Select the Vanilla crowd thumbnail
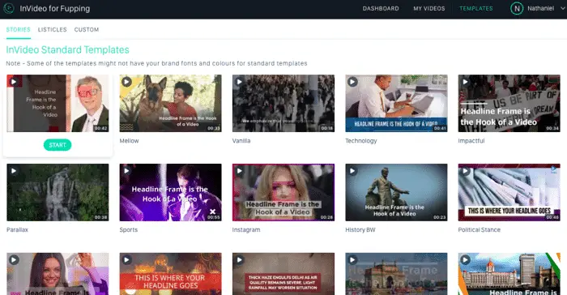The width and height of the screenshot is (567, 295). tap(283, 104)
